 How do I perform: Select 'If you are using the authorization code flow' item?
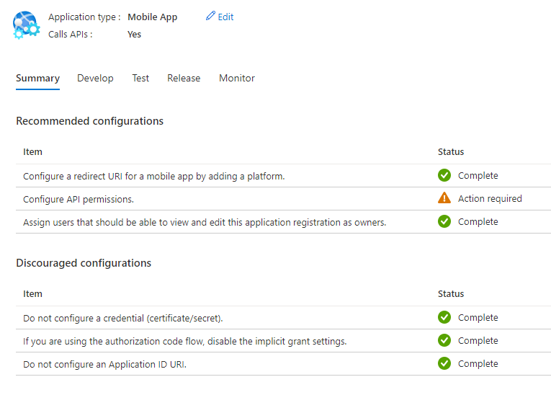[x=185, y=341]
